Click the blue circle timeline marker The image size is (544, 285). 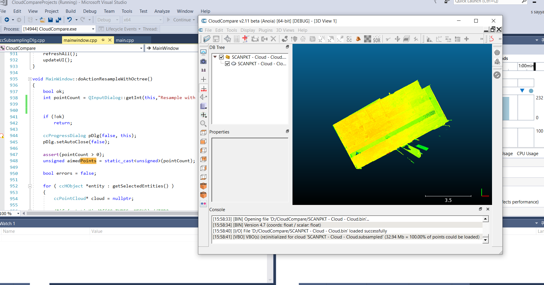531,91
